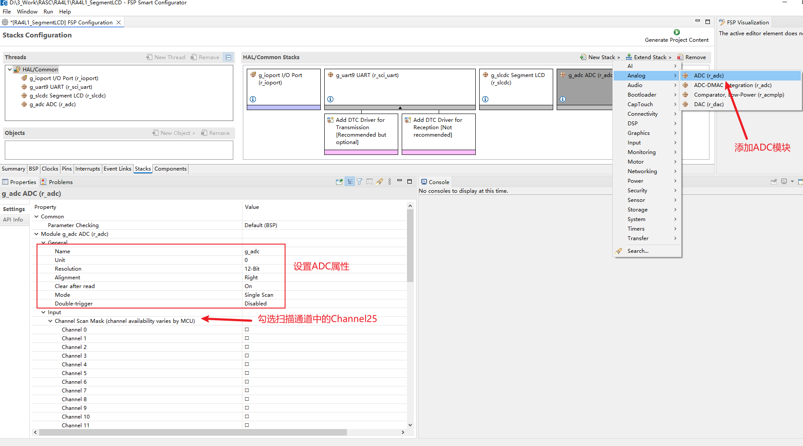
Task: Check the Channel 1 scan mask box
Action: point(247,338)
